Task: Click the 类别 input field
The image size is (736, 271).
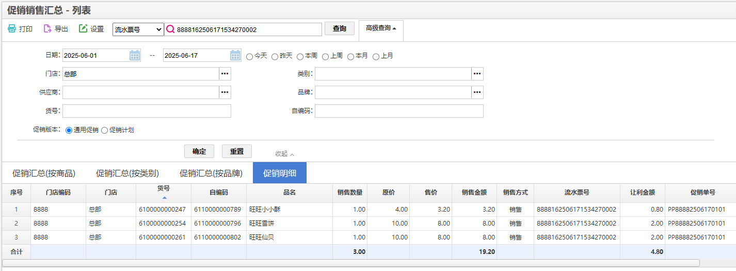Action: (x=393, y=74)
